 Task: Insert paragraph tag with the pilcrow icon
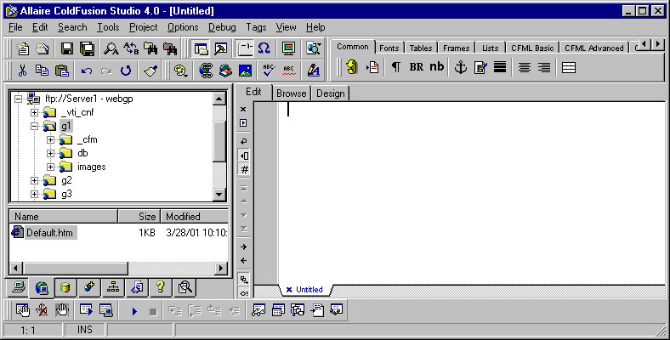(x=396, y=67)
